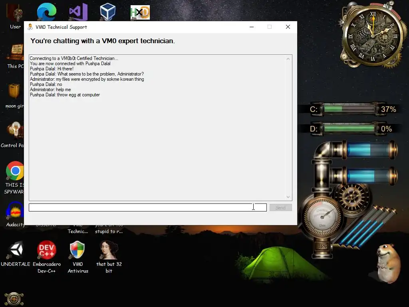Click the VM0 Technical Support title icon
This screenshot has height=307, width=409.
(x=30, y=27)
